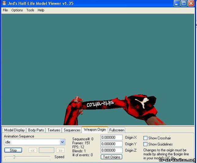Enable the Show Guidelines checkbox
Viewport: 197px width, 163px height.
[145, 144]
